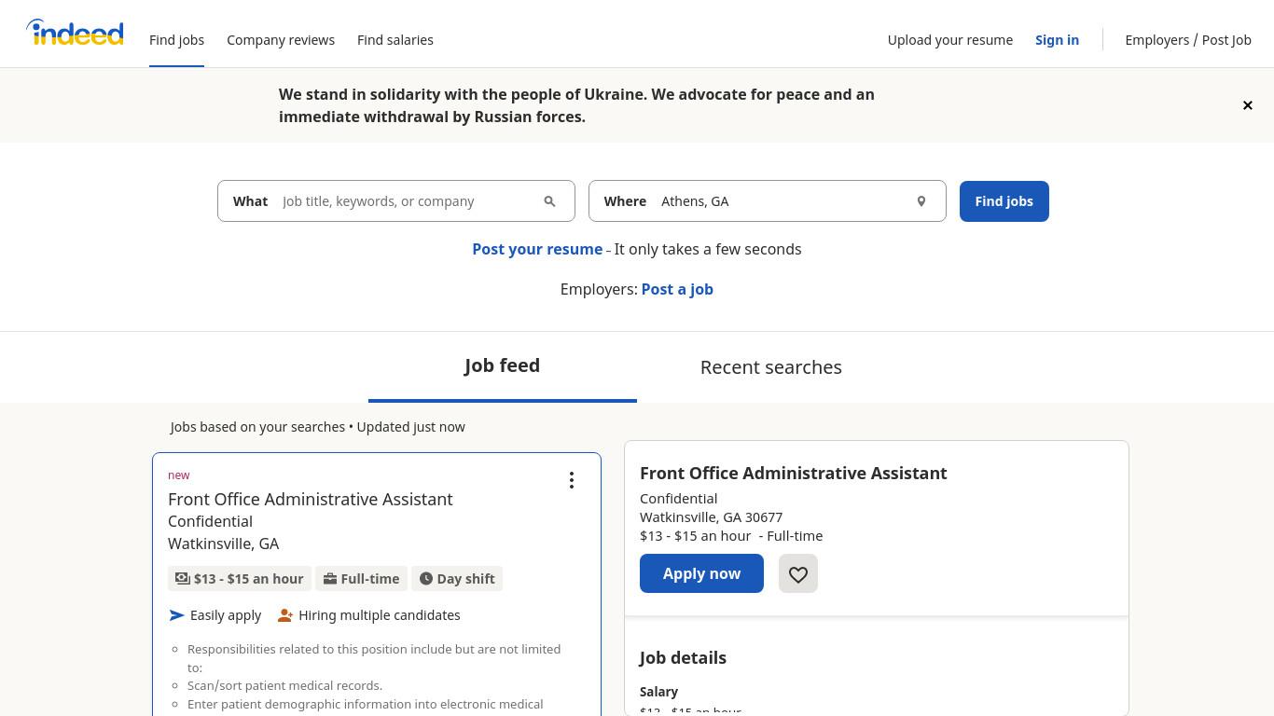Screen dimensions: 1274x716
Task: Select the Job feed tab
Action: tap(503, 365)
